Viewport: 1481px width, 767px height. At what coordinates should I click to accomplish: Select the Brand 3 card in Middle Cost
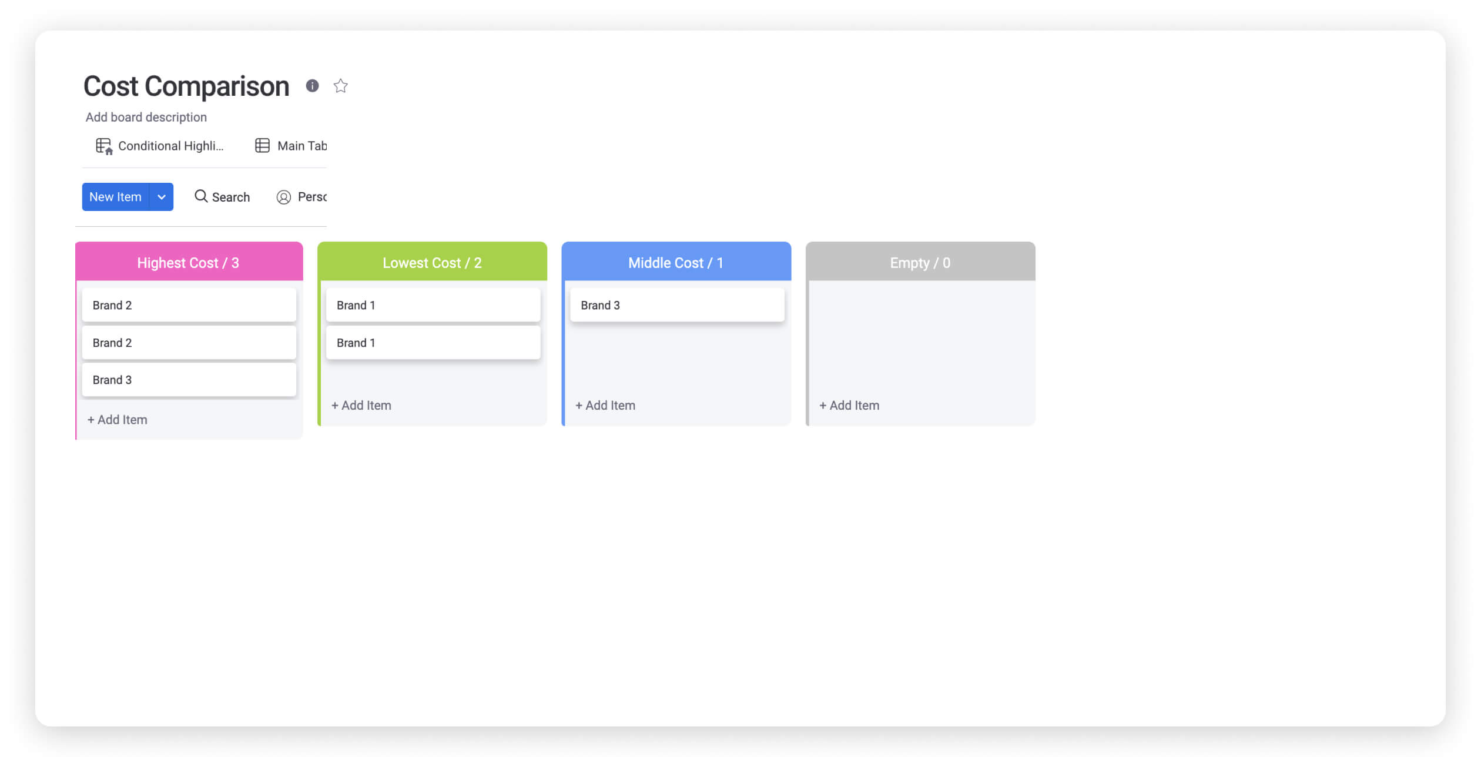[676, 304]
